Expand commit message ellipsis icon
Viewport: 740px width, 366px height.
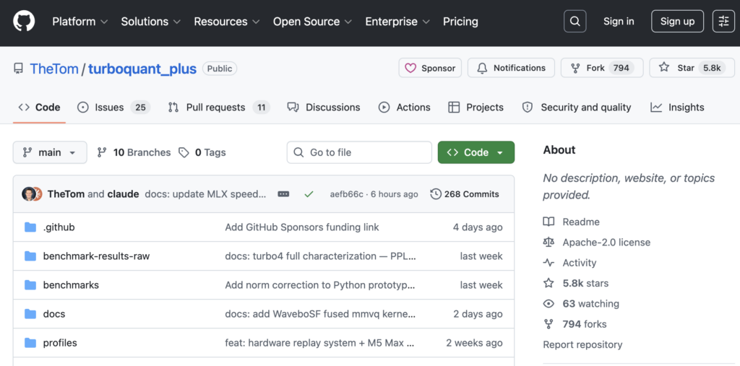point(283,194)
